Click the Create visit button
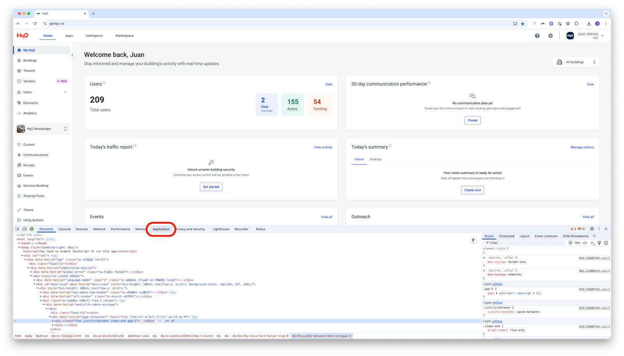 coord(472,190)
